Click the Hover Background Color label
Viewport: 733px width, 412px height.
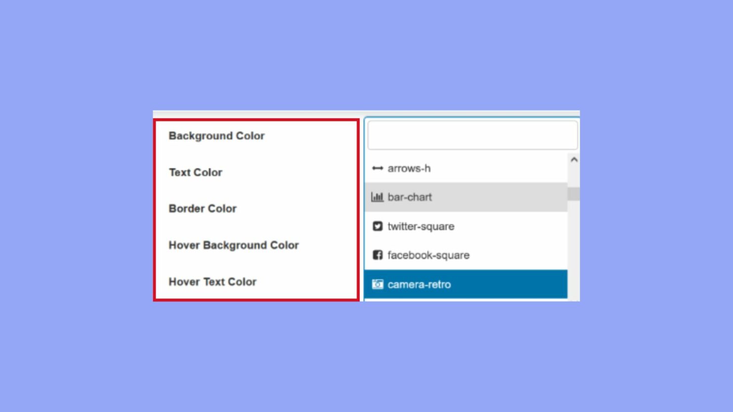(234, 245)
